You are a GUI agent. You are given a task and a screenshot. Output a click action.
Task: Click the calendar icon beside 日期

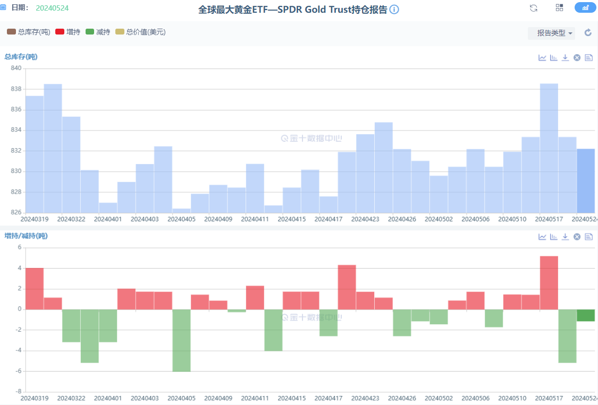pyautogui.click(x=3, y=7)
